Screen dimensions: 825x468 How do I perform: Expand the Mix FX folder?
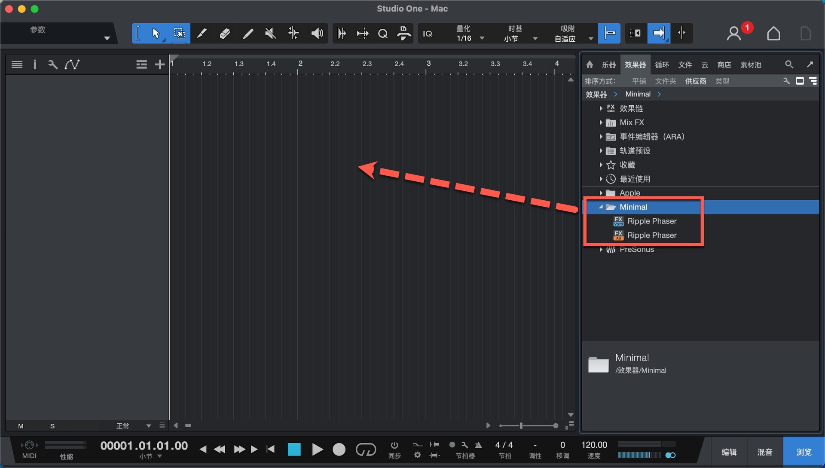coord(601,122)
